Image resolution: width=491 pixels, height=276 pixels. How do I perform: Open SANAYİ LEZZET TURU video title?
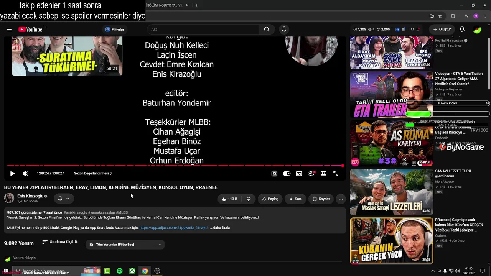coord(453,174)
